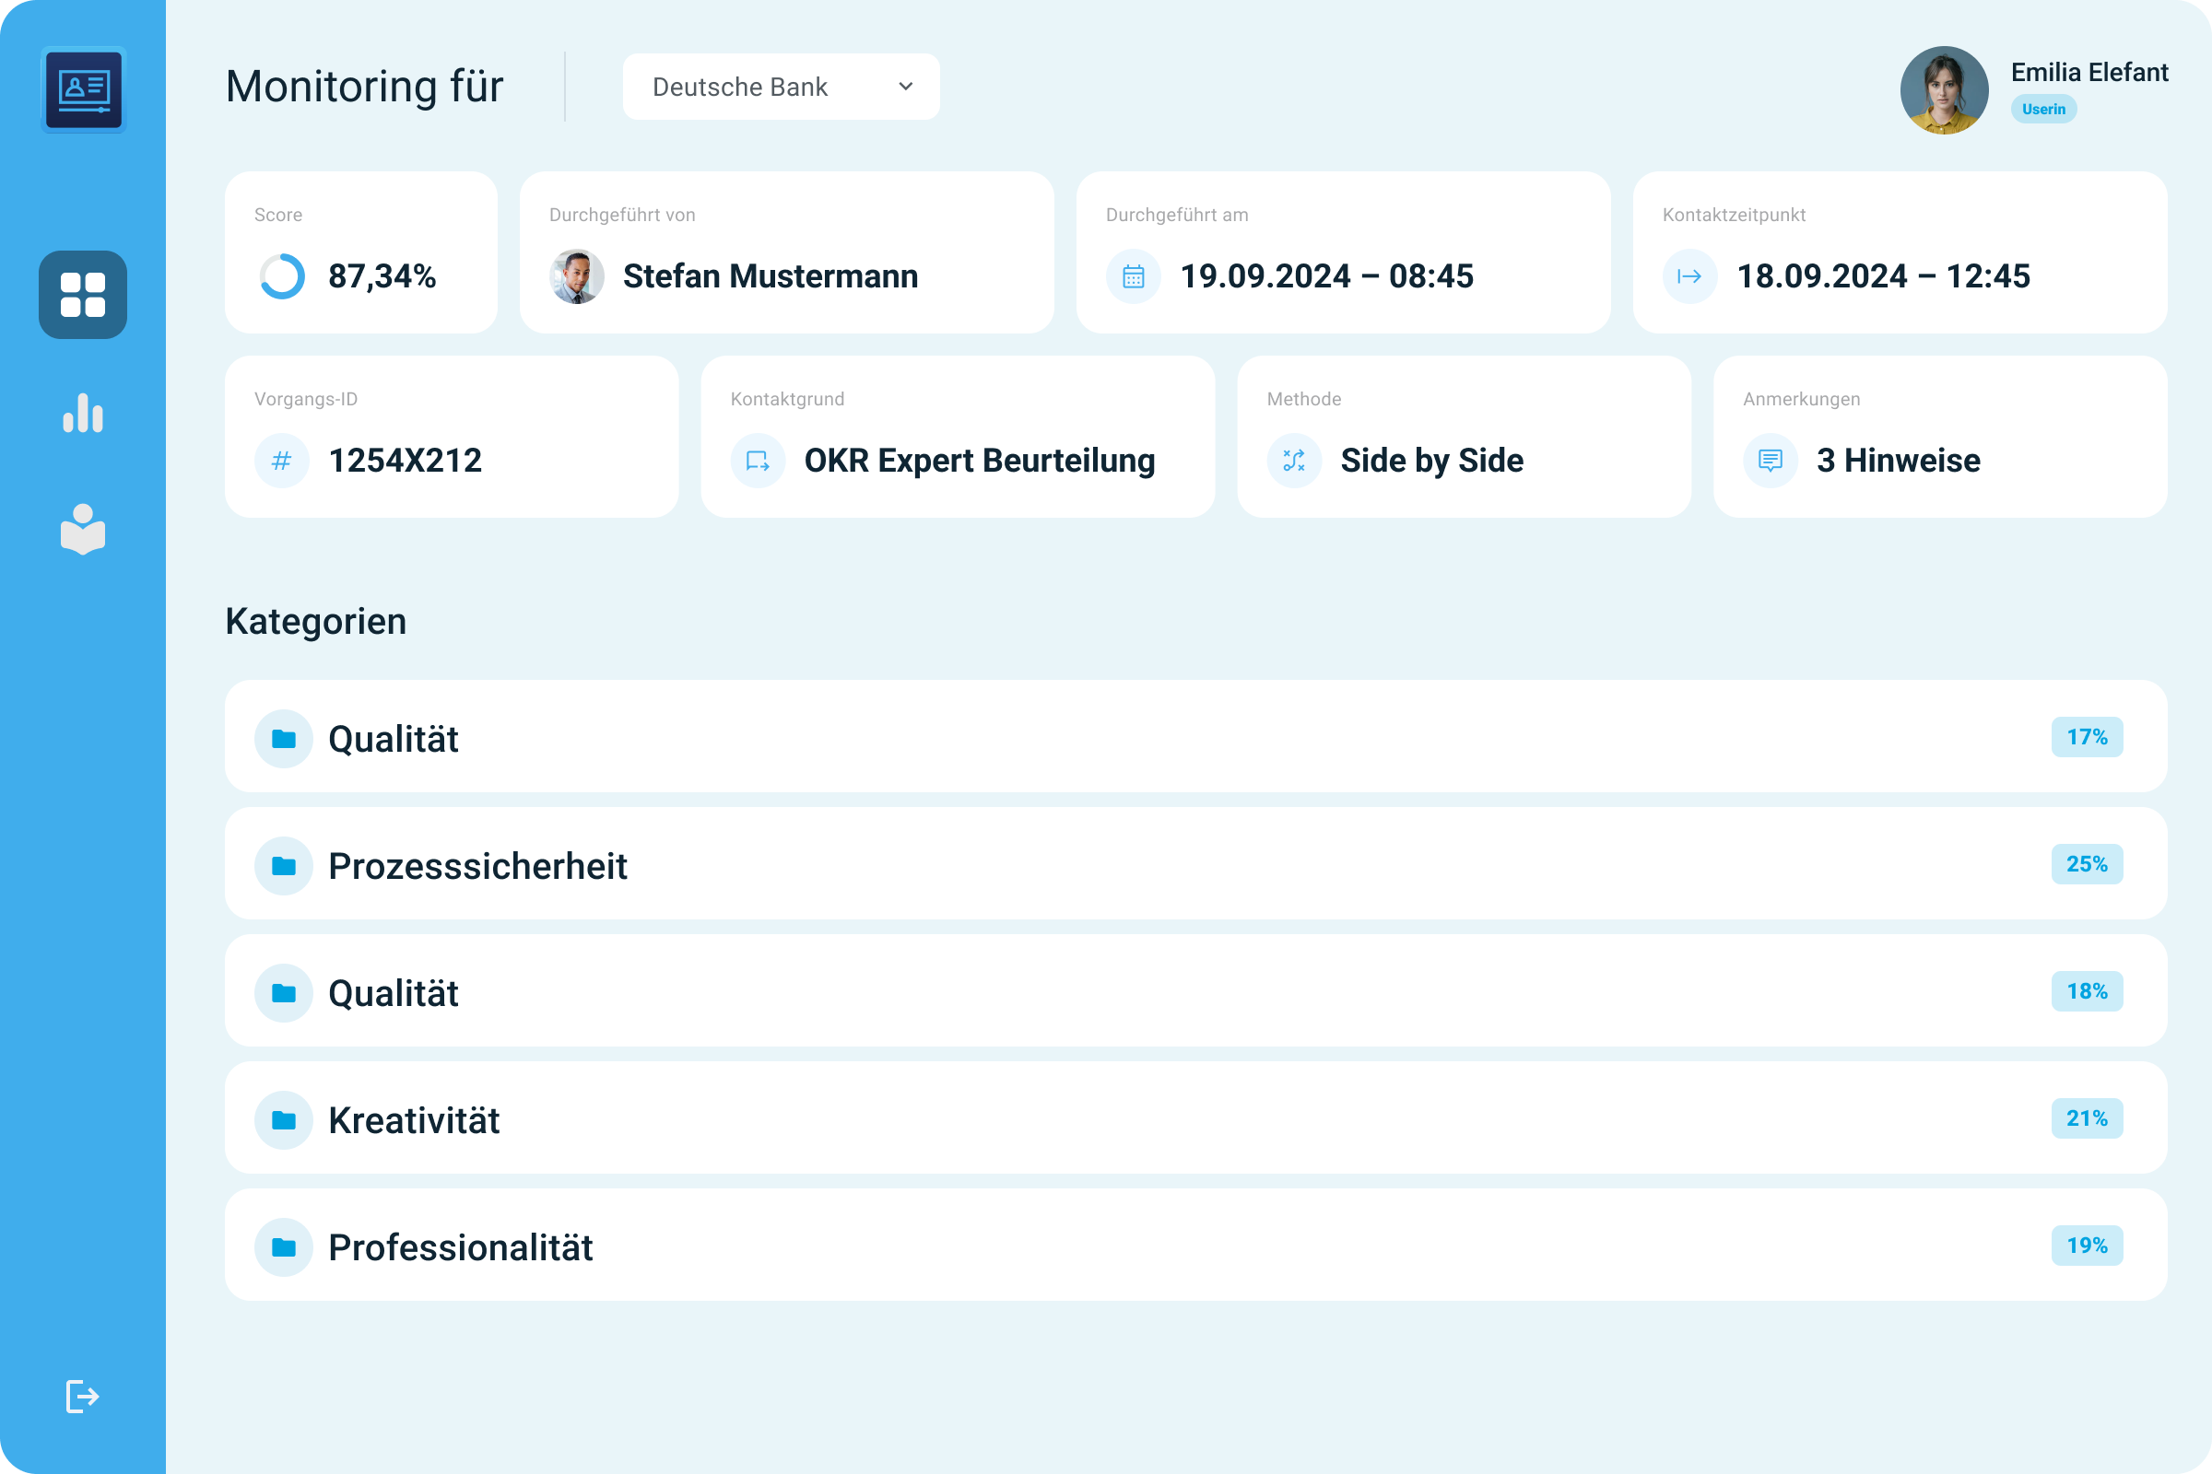The width and height of the screenshot is (2212, 1474).
Task: Click the 17% badge on first Qualität
Action: click(2086, 737)
